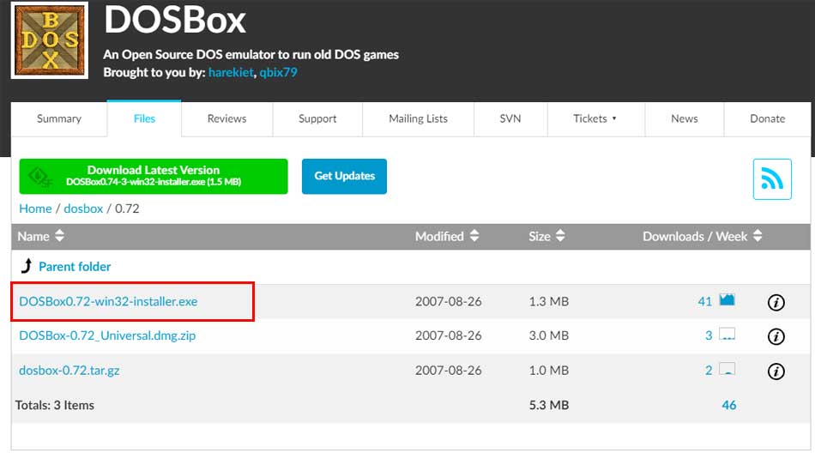This screenshot has width=815, height=459.
Task: Open the Reviews tab
Action: pos(226,119)
